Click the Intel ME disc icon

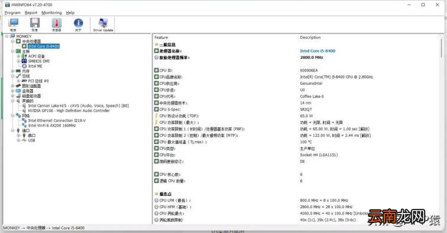pos(24,66)
